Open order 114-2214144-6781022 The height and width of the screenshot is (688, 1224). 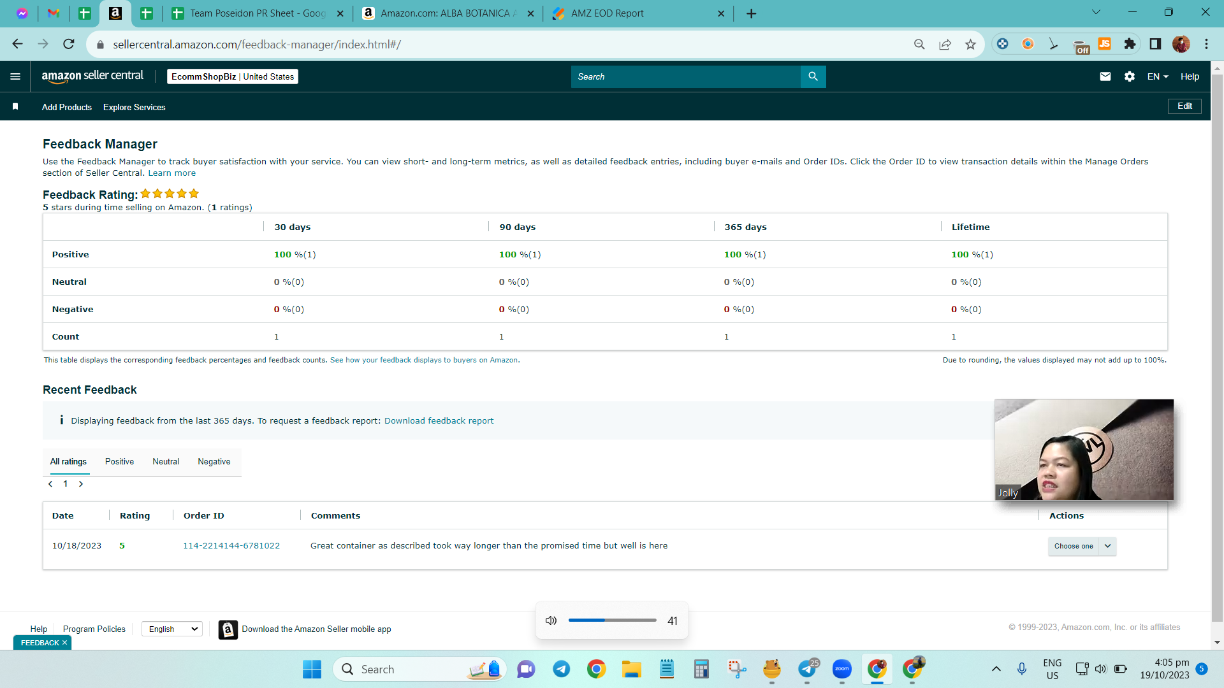coord(231,546)
